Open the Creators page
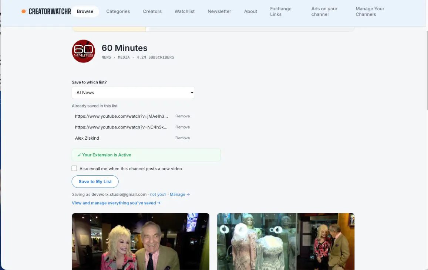 (152, 11)
